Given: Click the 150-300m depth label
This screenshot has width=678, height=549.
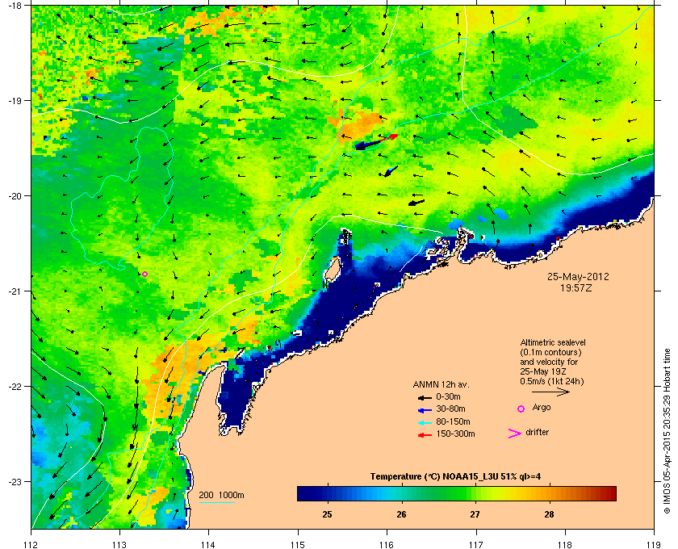Looking at the screenshot, I should (455, 434).
